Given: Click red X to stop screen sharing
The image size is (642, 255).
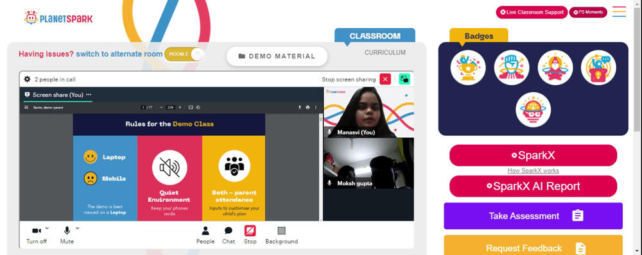Looking at the screenshot, I should point(385,79).
